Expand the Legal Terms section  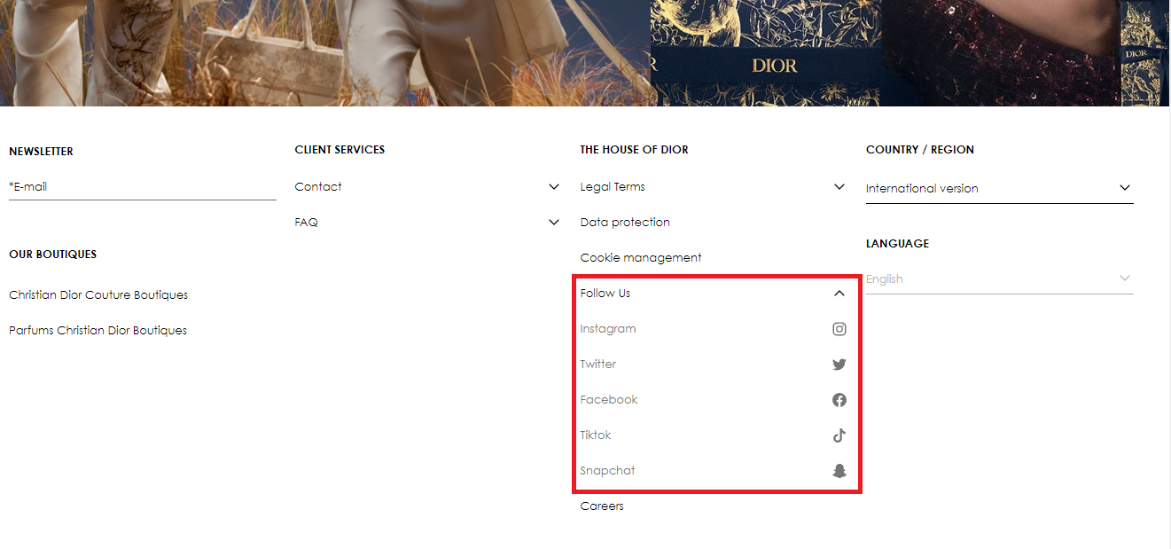pos(839,187)
